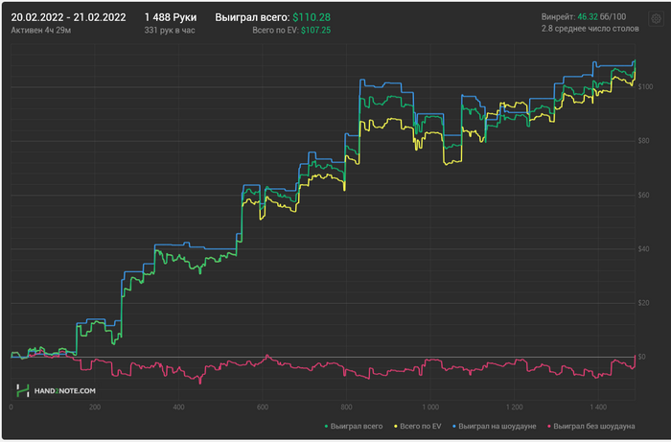The width and height of the screenshot is (671, 442).
Task: Click the total winnings value $110.28
Action: click(x=312, y=17)
